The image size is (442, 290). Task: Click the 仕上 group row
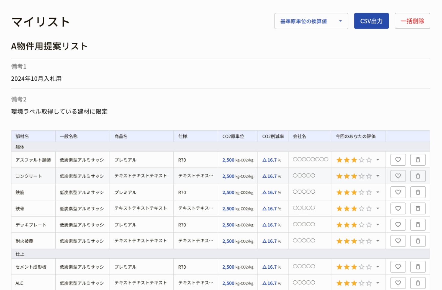pyautogui.click(x=220, y=254)
